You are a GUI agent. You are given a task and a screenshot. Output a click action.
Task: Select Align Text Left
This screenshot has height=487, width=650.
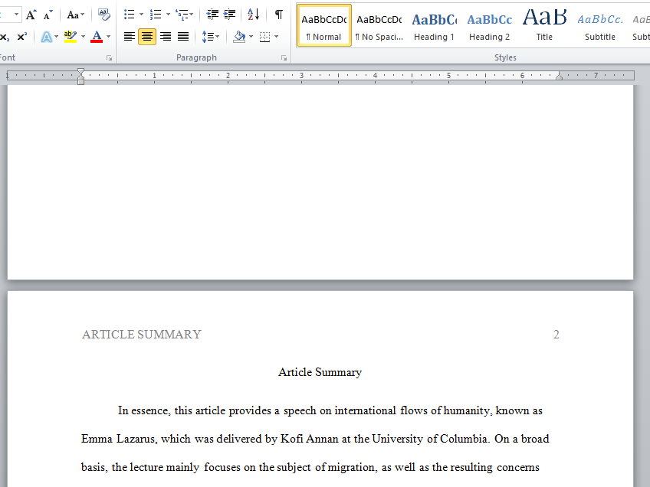pyautogui.click(x=130, y=37)
